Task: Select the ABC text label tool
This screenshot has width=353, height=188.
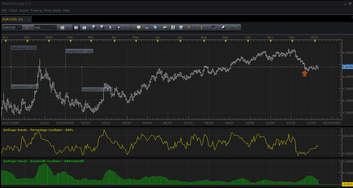Action: pyautogui.click(x=214, y=27)
